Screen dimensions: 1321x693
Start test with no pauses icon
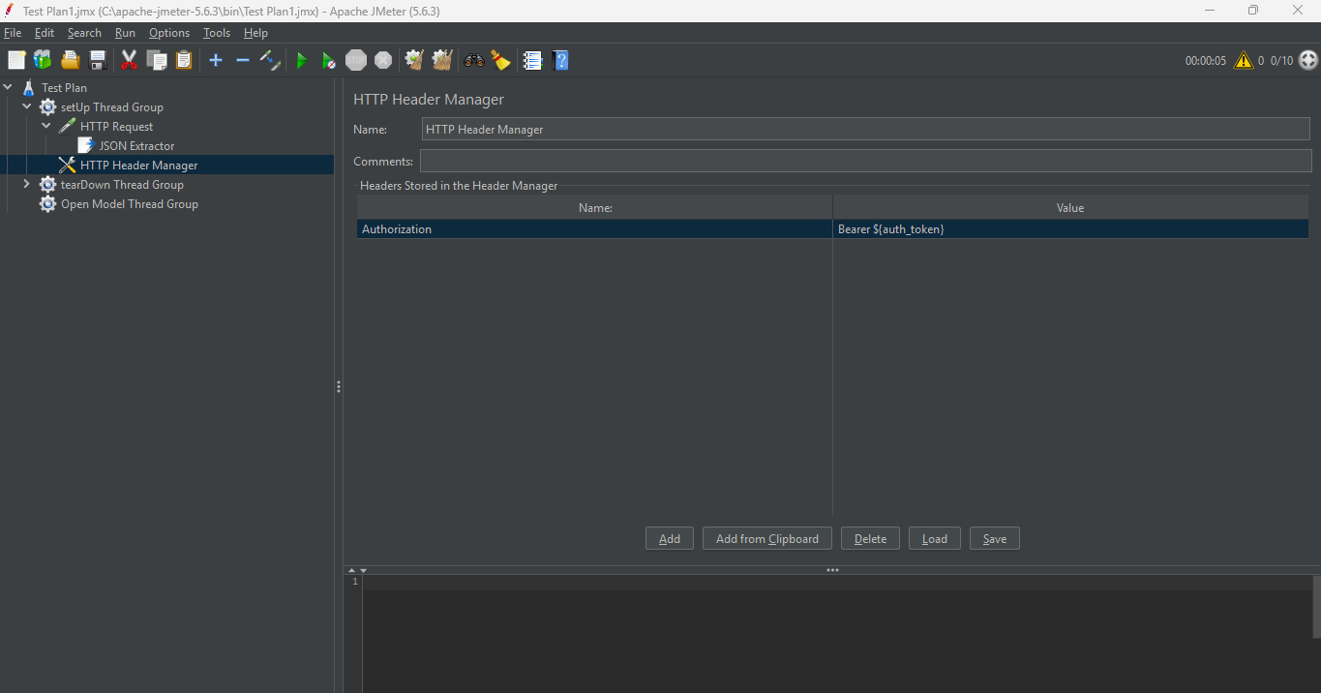coord(329,60)
